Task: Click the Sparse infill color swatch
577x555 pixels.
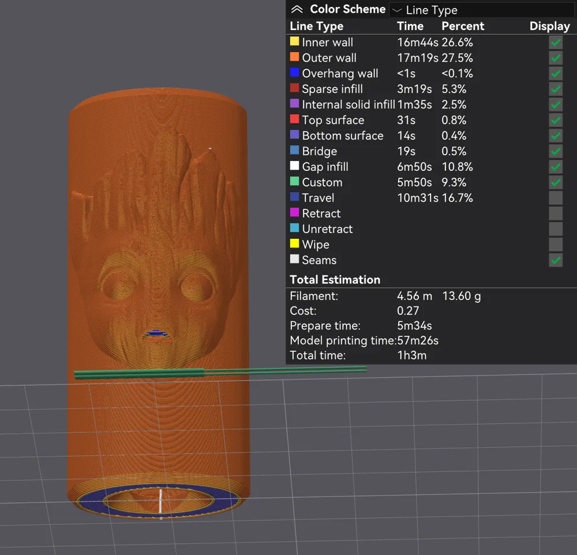Action: [294, 89]
